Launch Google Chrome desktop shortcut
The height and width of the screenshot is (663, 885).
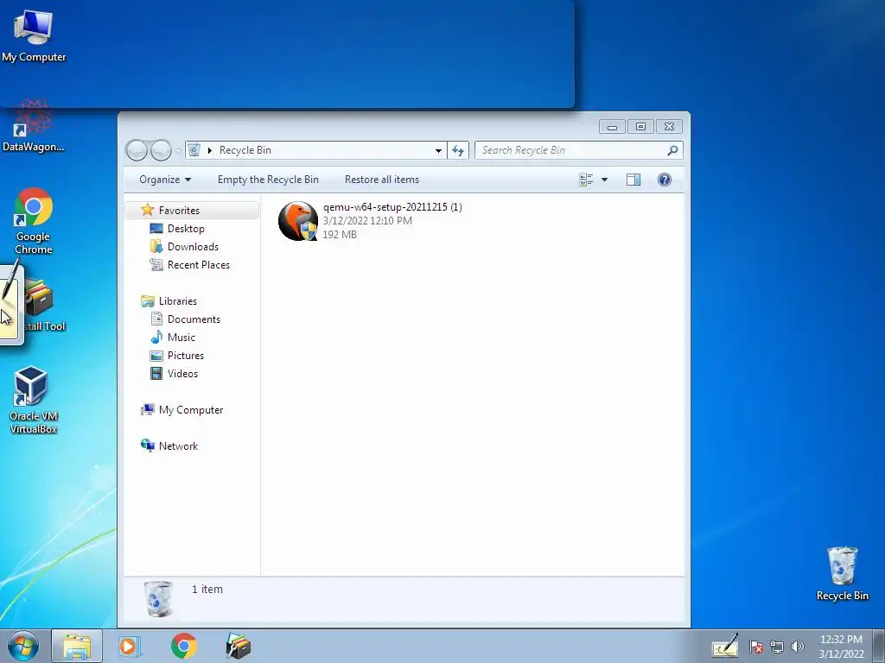[34, 220]
